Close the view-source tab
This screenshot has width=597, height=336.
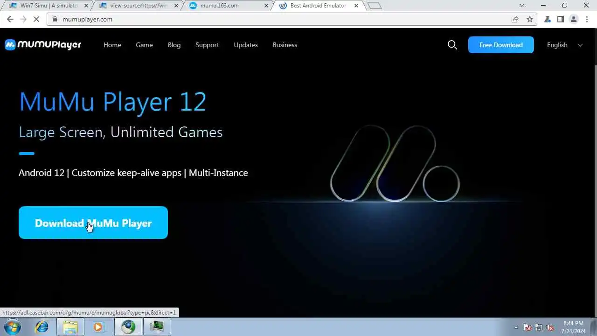pyautogui.click(x=175, y=6)
